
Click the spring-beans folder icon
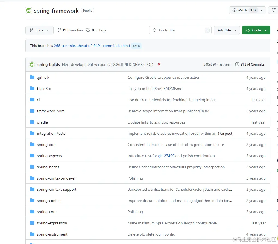point(32,167)
